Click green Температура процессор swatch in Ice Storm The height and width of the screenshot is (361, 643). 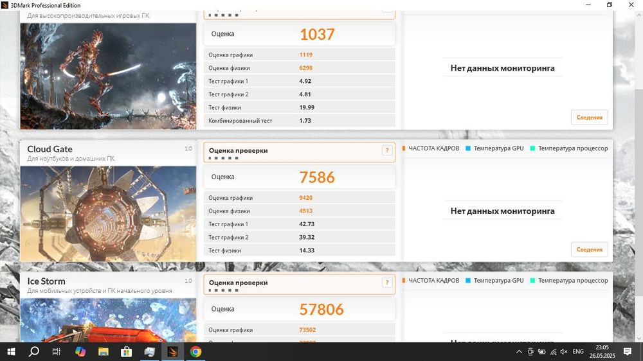[532, 281]
